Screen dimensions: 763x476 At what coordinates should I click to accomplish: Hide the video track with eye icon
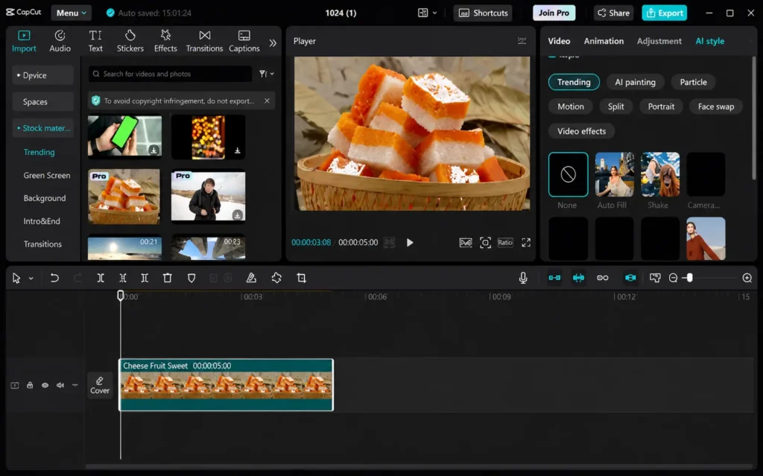click(x=45, y=385)
